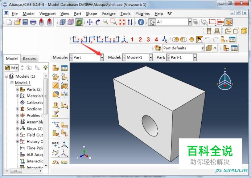Click the Create Datum Point tool
The width and height of the screenshot is (251, 178).
[x=55, y=144]
